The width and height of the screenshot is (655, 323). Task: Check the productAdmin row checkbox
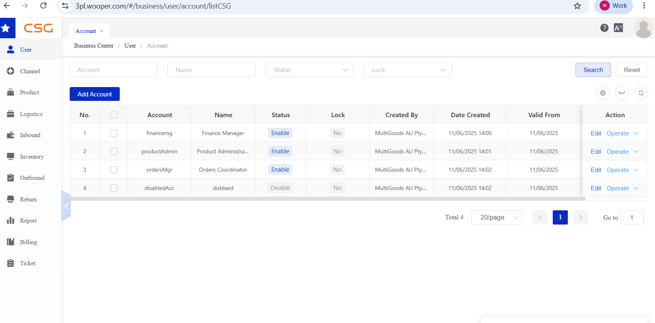[114, 151]
